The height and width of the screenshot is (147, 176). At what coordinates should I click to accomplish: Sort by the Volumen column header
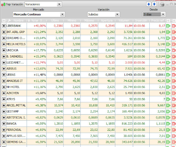pyautogui.click(x=124, y=21)
